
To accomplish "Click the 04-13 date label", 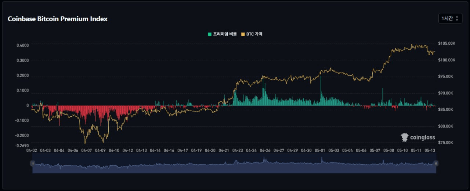I will pos(142,150).
